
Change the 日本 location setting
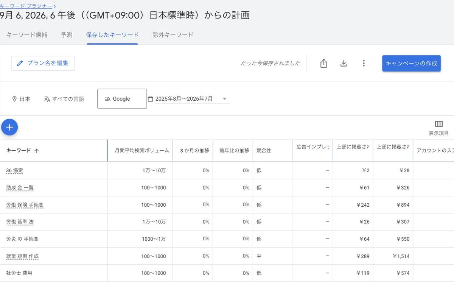(x=21, y=99)
